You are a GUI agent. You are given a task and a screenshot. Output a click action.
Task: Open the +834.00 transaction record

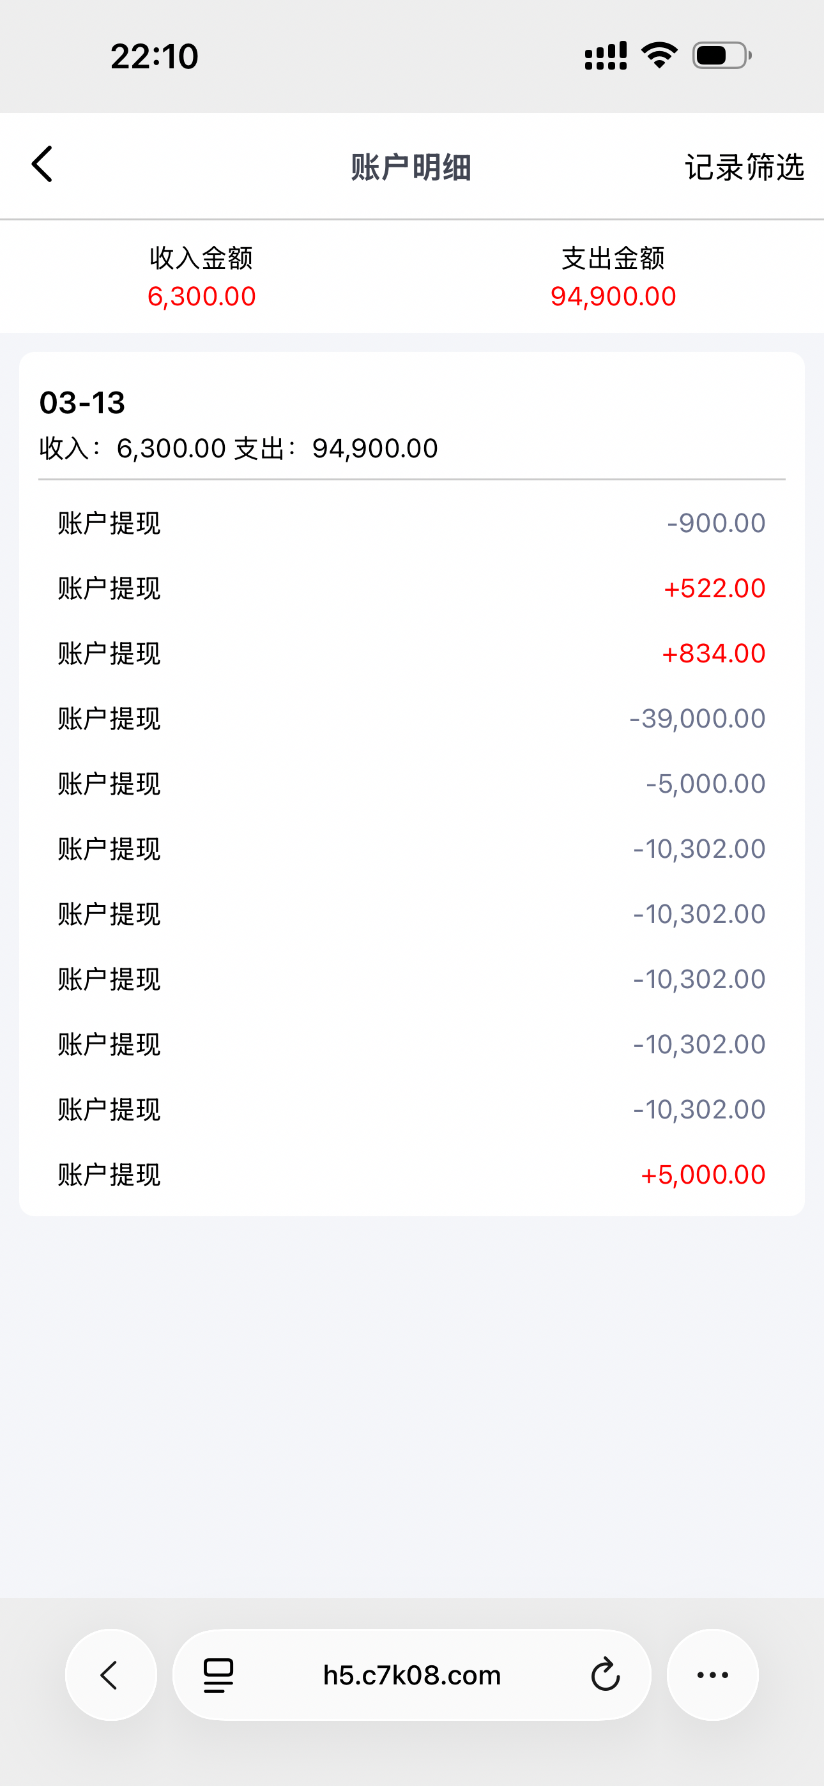click(x=412, y=654)
